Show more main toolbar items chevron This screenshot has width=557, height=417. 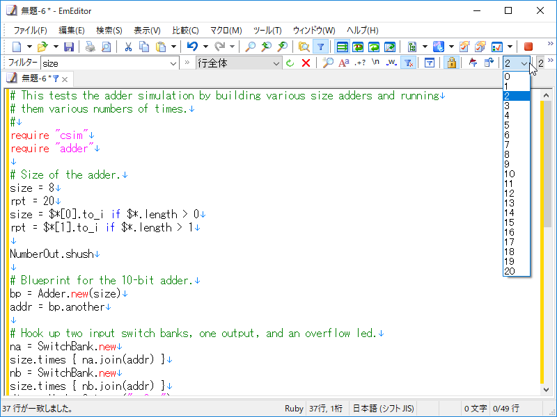(551, 44)
